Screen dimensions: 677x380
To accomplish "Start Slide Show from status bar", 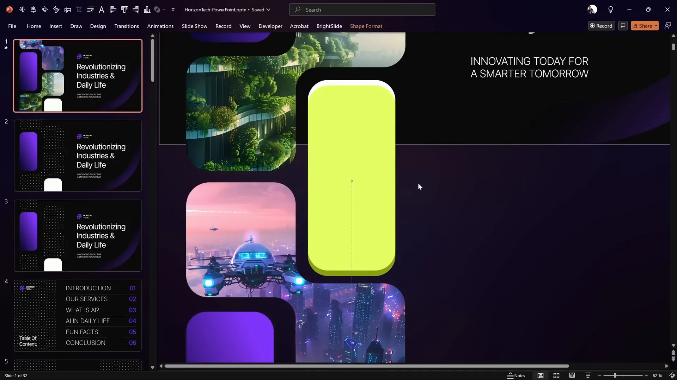I will coord(588,375).
